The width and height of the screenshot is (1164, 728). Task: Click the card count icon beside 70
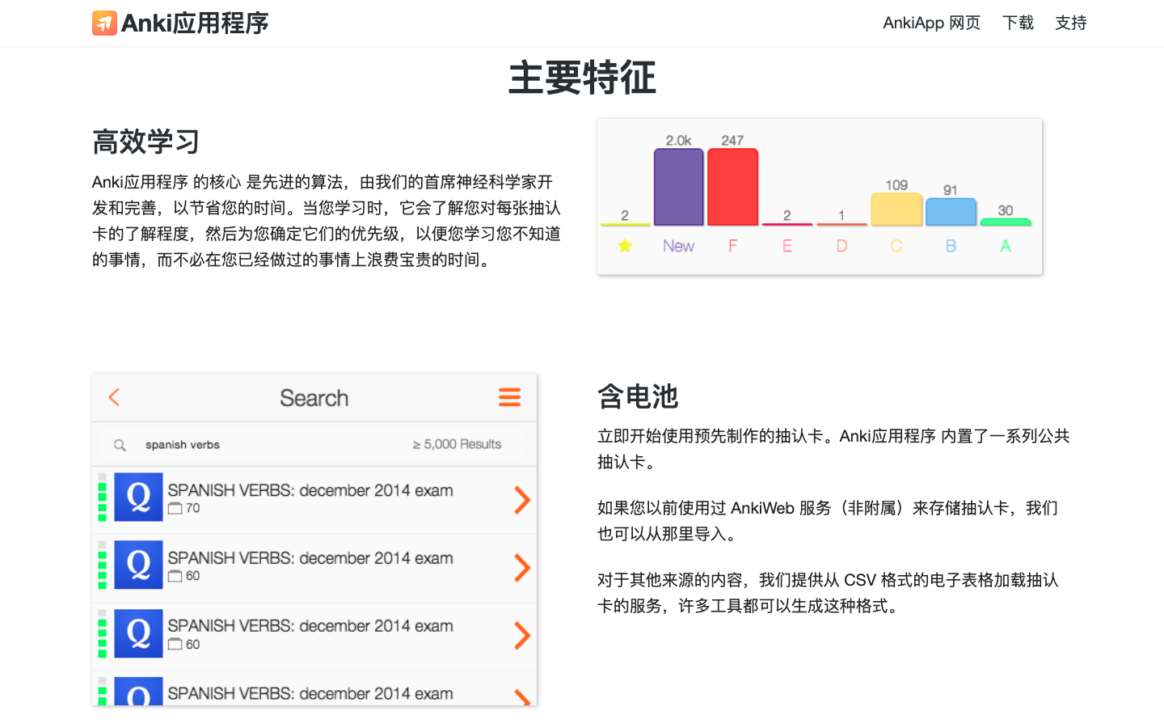coord(175,509)
